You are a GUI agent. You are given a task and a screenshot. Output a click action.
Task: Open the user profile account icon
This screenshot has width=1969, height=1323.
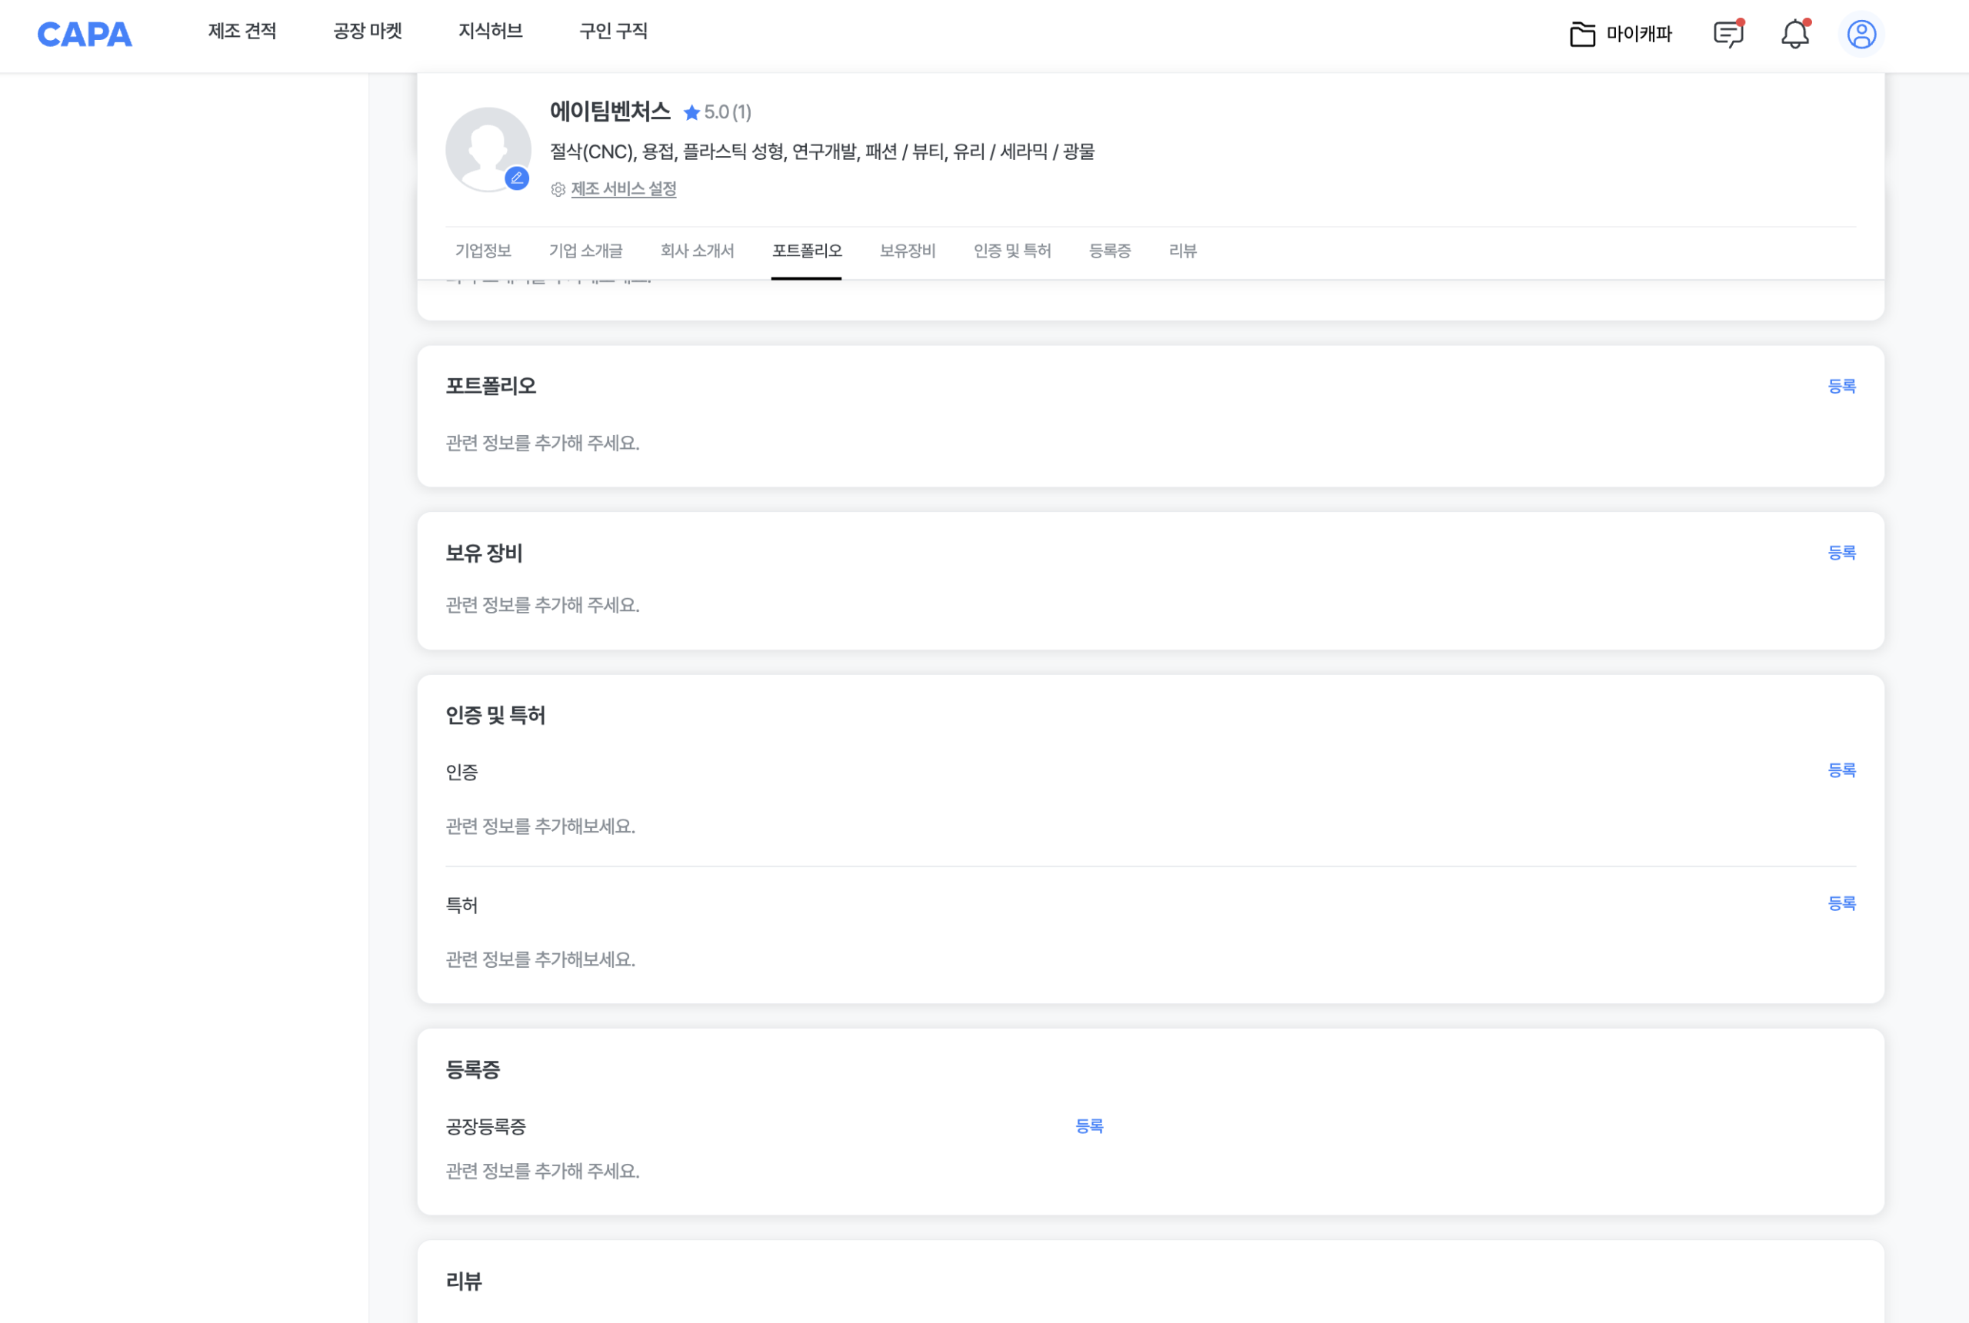1861,35
